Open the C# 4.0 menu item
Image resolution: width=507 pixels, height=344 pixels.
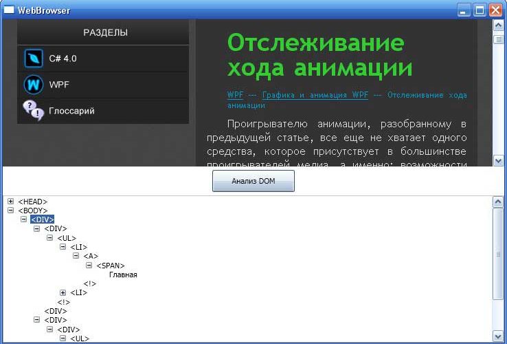[63, 58]
